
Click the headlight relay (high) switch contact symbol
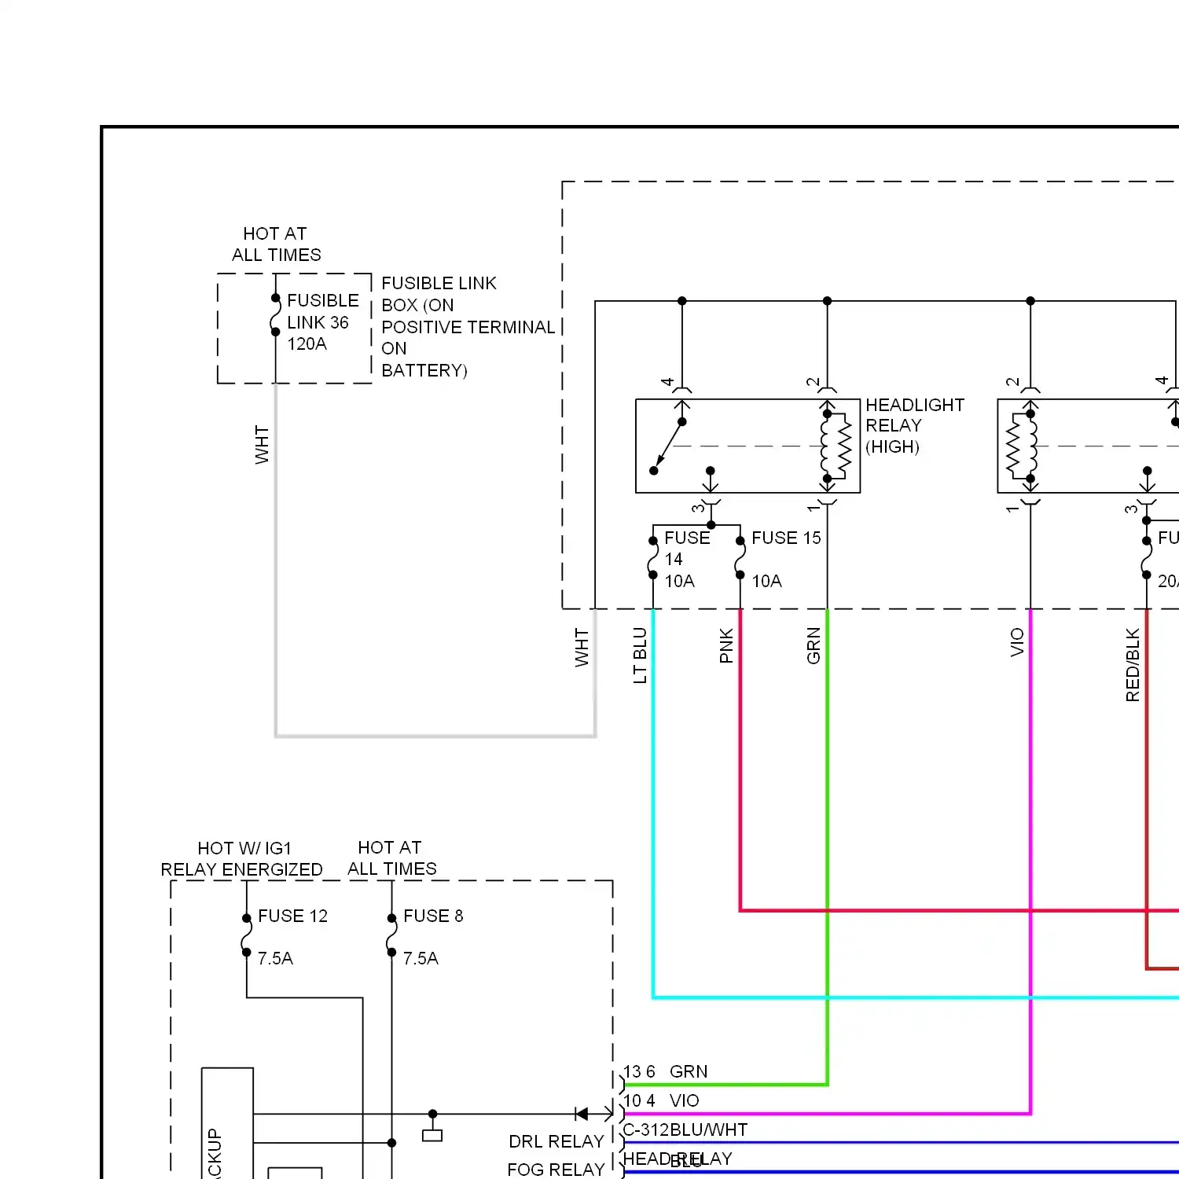coord(668,446)
